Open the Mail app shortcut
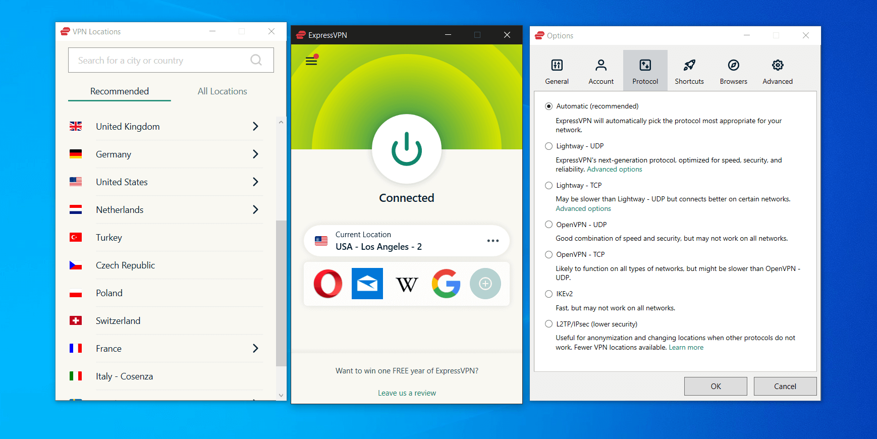This screenshot has height=439, width=877. (x=367, y=284)
